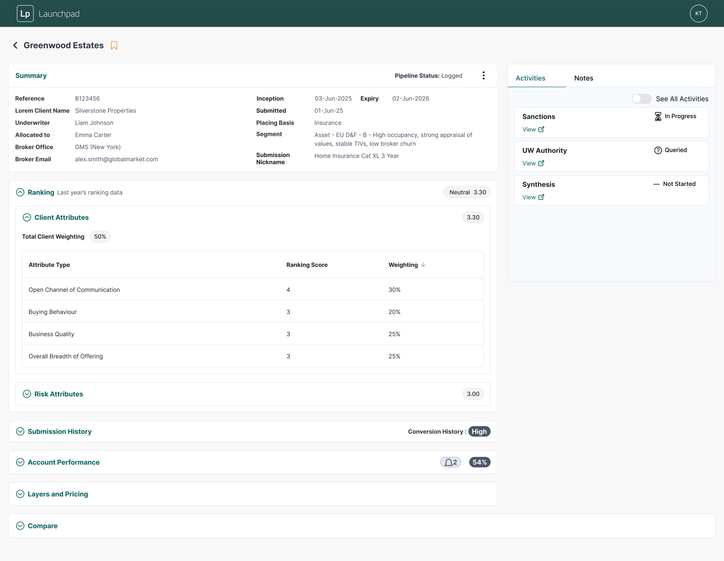Click the UW Authority external link icon

(x=541, y=163)
